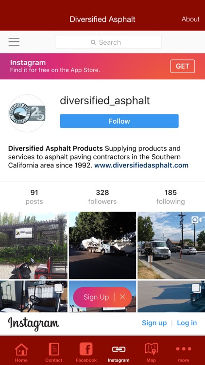Open the Map icon tab
This screenshot has height=365, width=205.
[x=151, y=349]
